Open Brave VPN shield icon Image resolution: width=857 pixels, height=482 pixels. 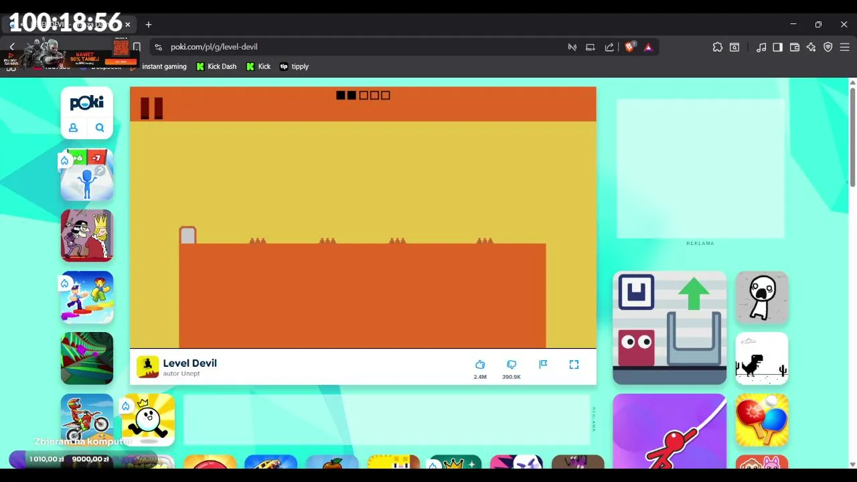point(828,47)
